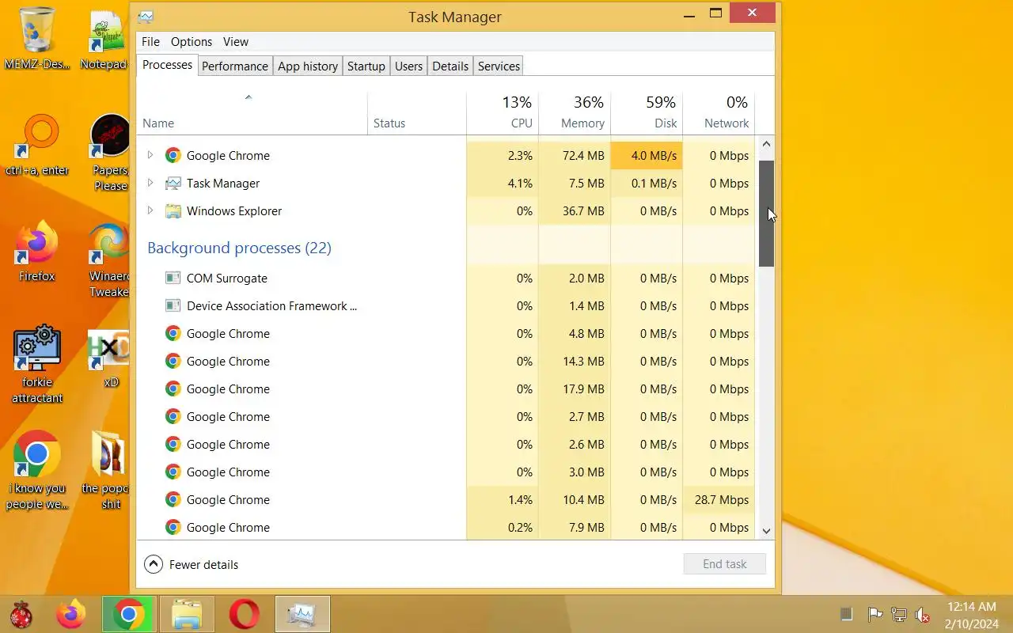The width and height of the screenshot is (1013, 633).
Task: Switch to the Users tab
Action: pos(408,66)
